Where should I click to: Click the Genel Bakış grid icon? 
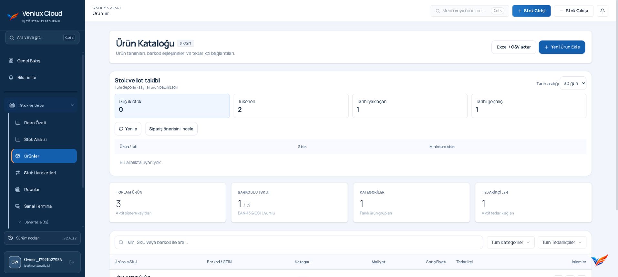[11, 61]
